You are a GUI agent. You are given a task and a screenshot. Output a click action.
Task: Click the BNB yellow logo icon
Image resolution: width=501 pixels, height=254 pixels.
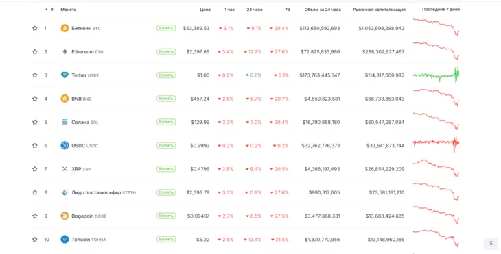pyautogui.click(x=65, y=99)
